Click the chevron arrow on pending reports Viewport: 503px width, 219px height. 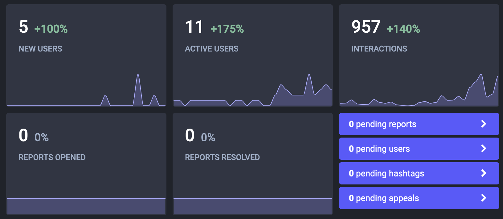[484, 124]
